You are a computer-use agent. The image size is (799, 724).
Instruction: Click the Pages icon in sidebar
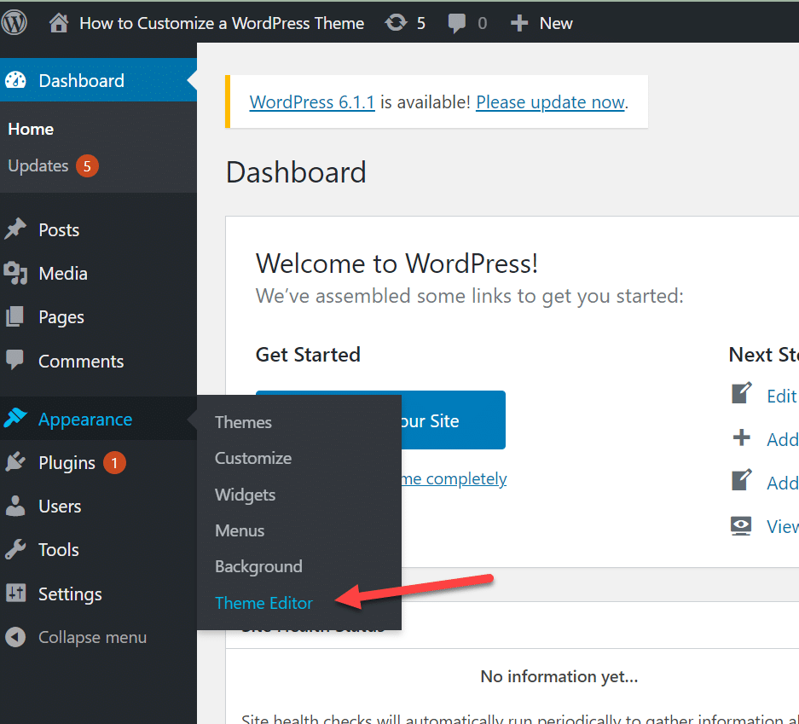click(x=14, y=316)
